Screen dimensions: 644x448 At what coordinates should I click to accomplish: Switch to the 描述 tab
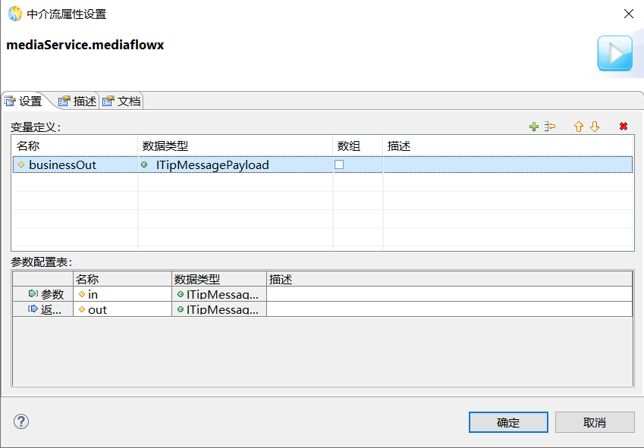coord(77,101)
